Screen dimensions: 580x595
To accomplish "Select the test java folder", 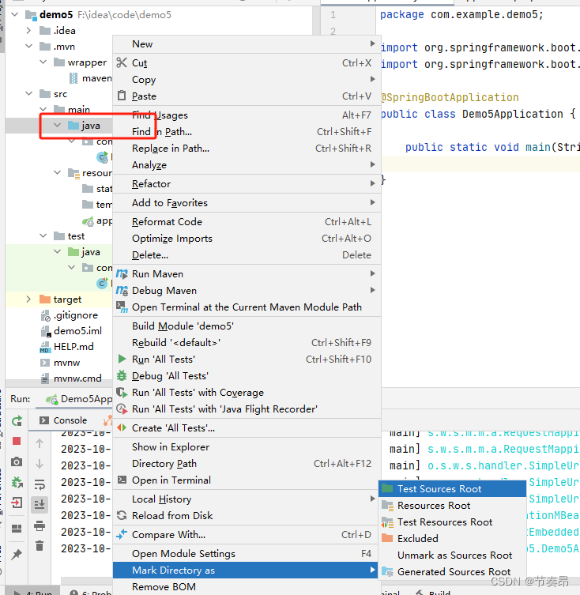I will 84,251.
